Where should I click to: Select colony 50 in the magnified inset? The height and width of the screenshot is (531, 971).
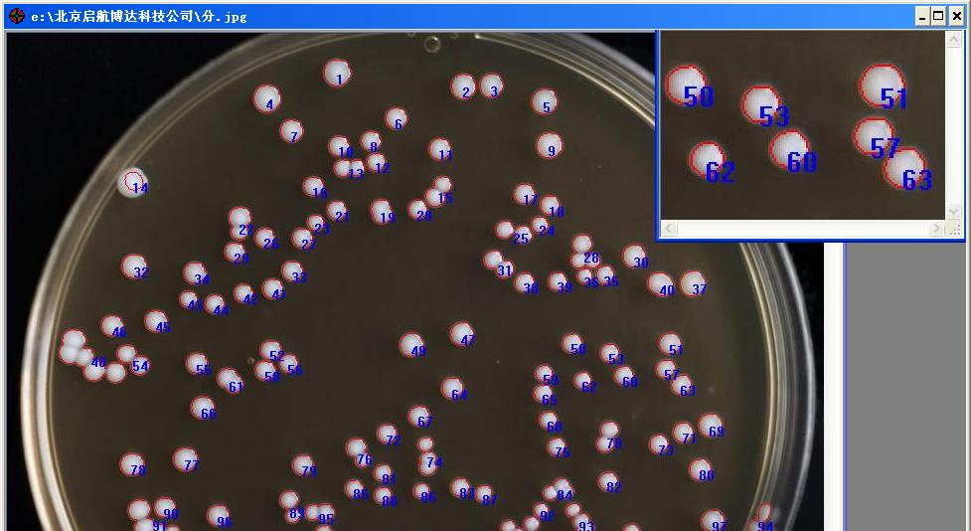(685, 86)
